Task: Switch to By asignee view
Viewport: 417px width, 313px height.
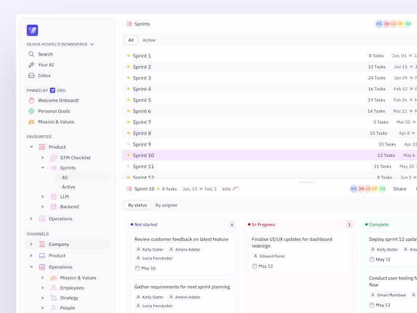Action: point(166,205)
